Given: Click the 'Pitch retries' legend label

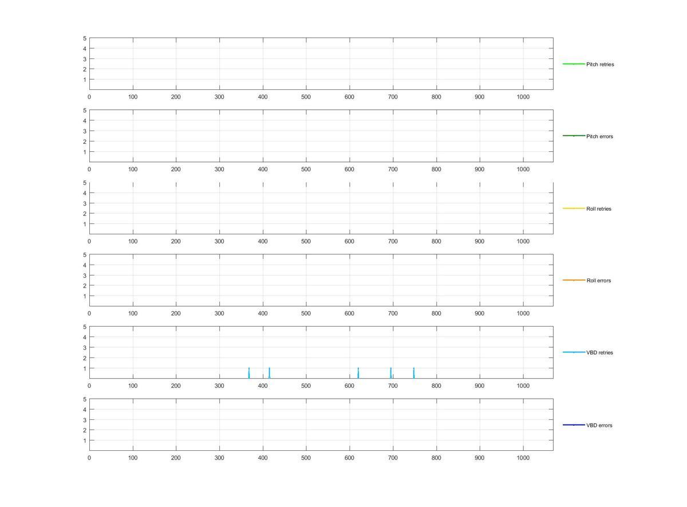Looking at the screenshot, I should pyautogui.click(x=600, y=64).
